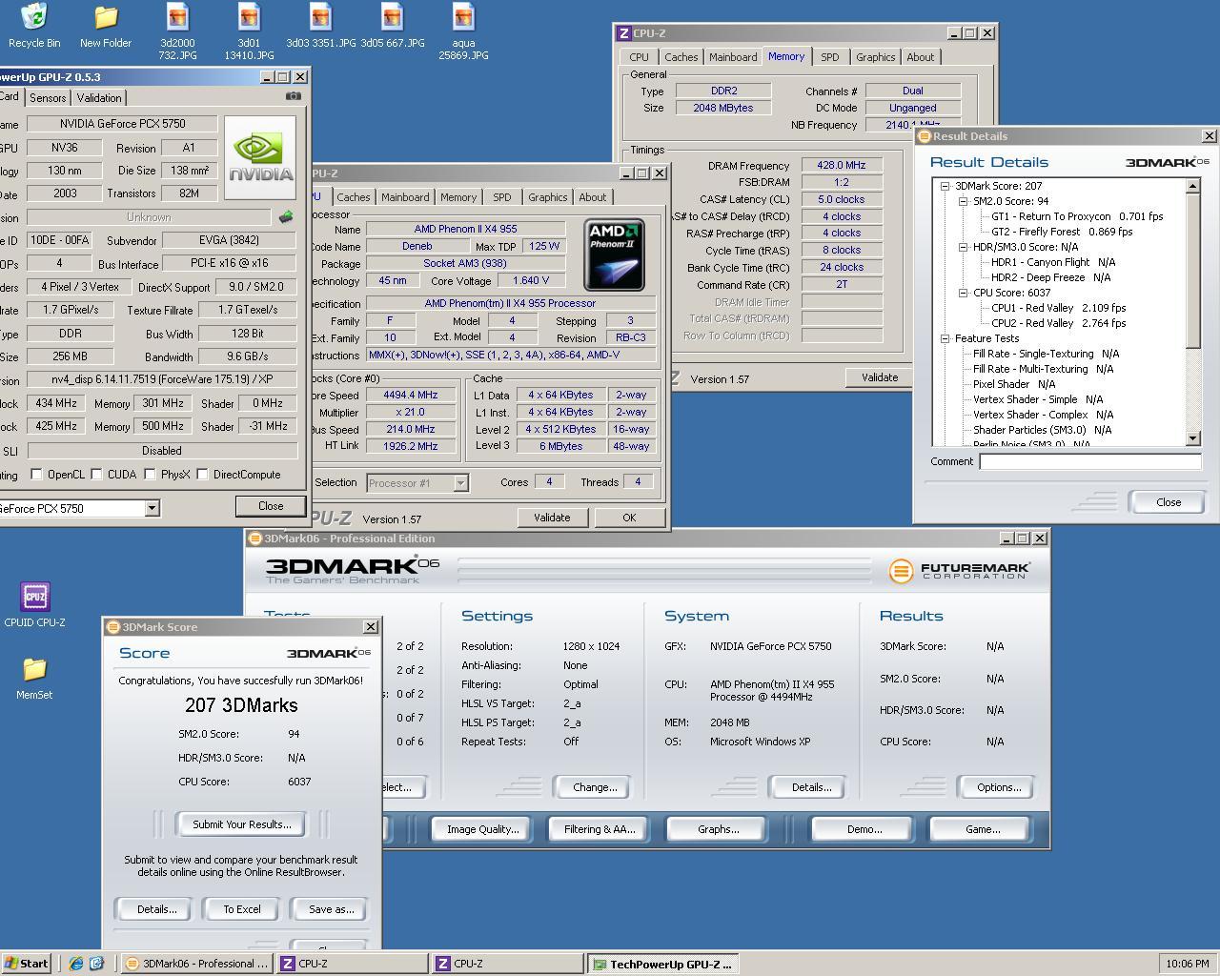The width and height of the screenshot is (1220, 976).
Task: Open the 3d03 3351.JPG desktop file
Action: coord(320,26)
